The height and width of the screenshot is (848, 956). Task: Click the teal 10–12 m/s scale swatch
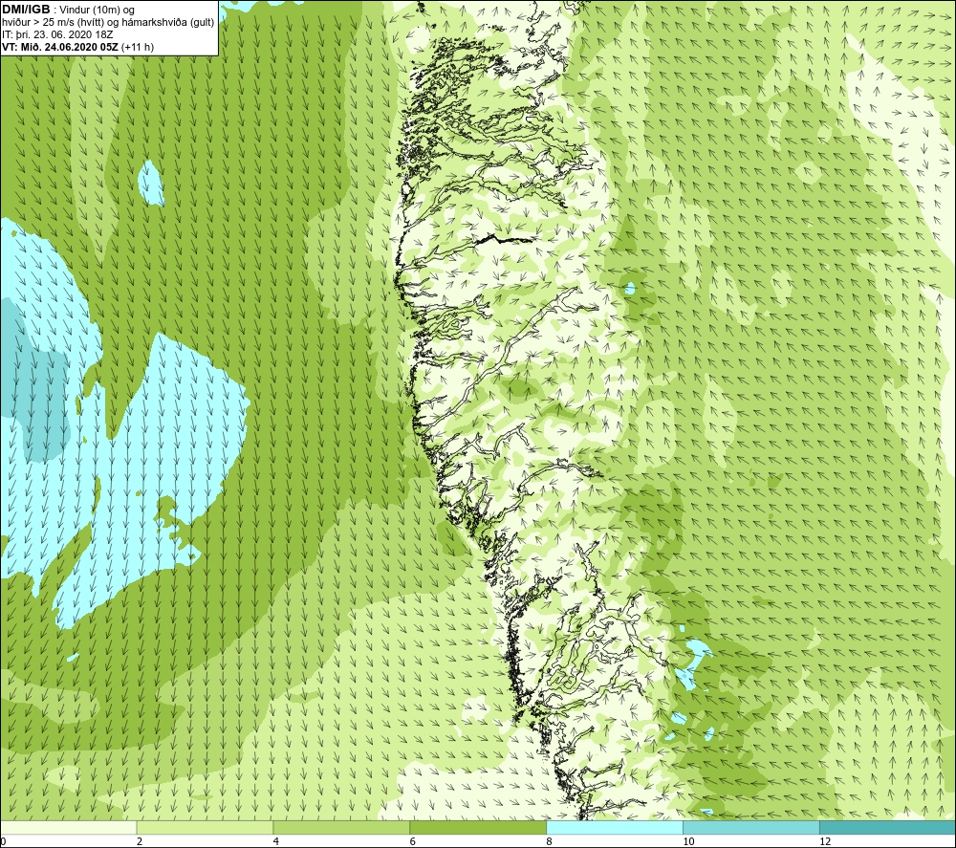(x=751, y=827)
